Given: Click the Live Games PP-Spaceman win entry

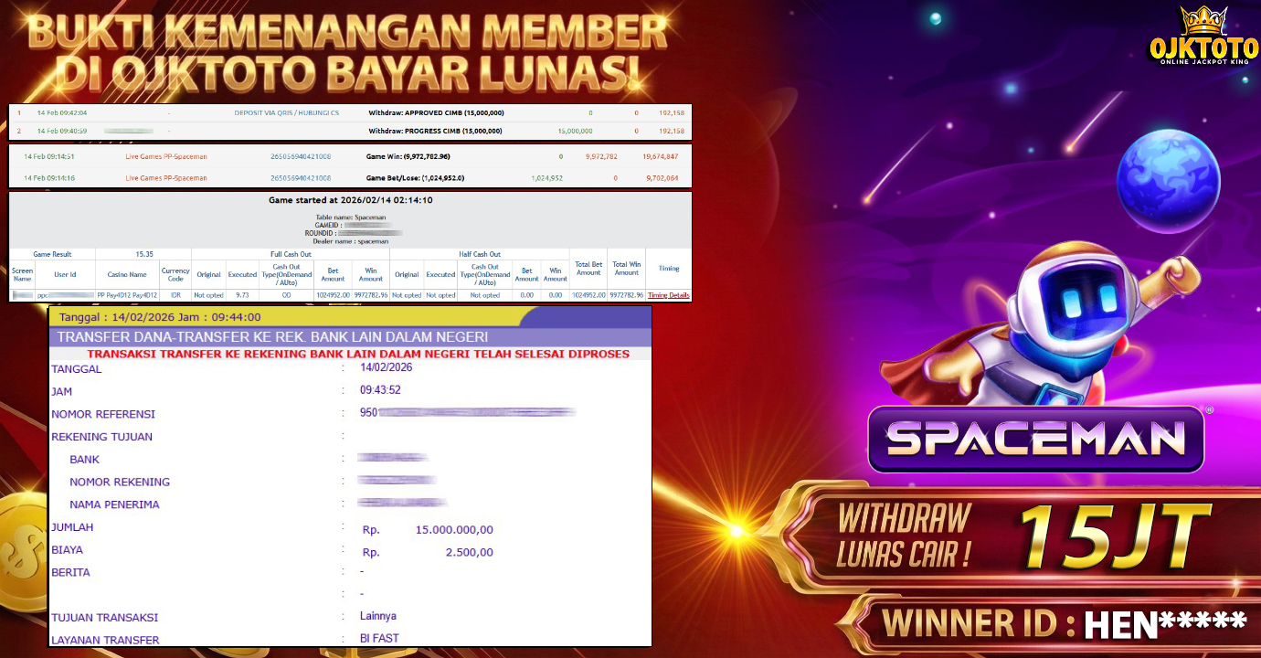Looking at the screenshot, I should coord(165,156).
